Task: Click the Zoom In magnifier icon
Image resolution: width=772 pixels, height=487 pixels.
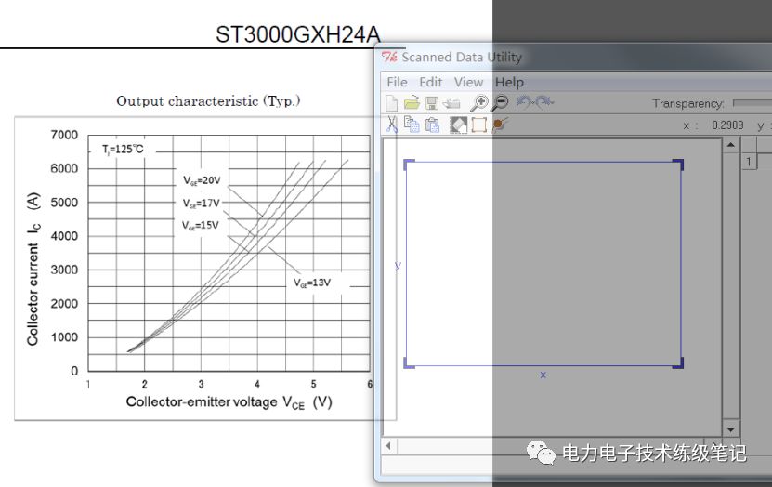Action: point(479,102)
